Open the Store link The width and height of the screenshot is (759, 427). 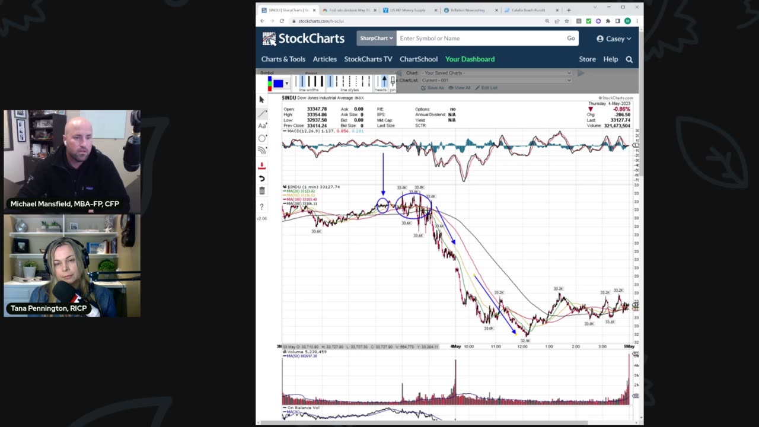[588, 59]
